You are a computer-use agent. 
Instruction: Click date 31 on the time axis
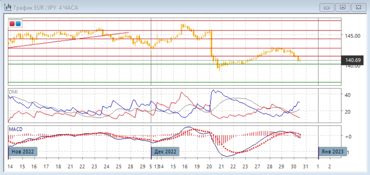click(x=306, y=166)
